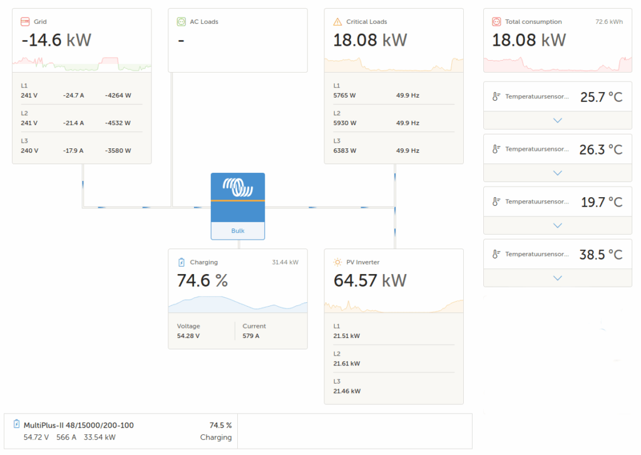
Task: Click thermometer icon of 38.5 °C sensor
Action: (496, 254)
